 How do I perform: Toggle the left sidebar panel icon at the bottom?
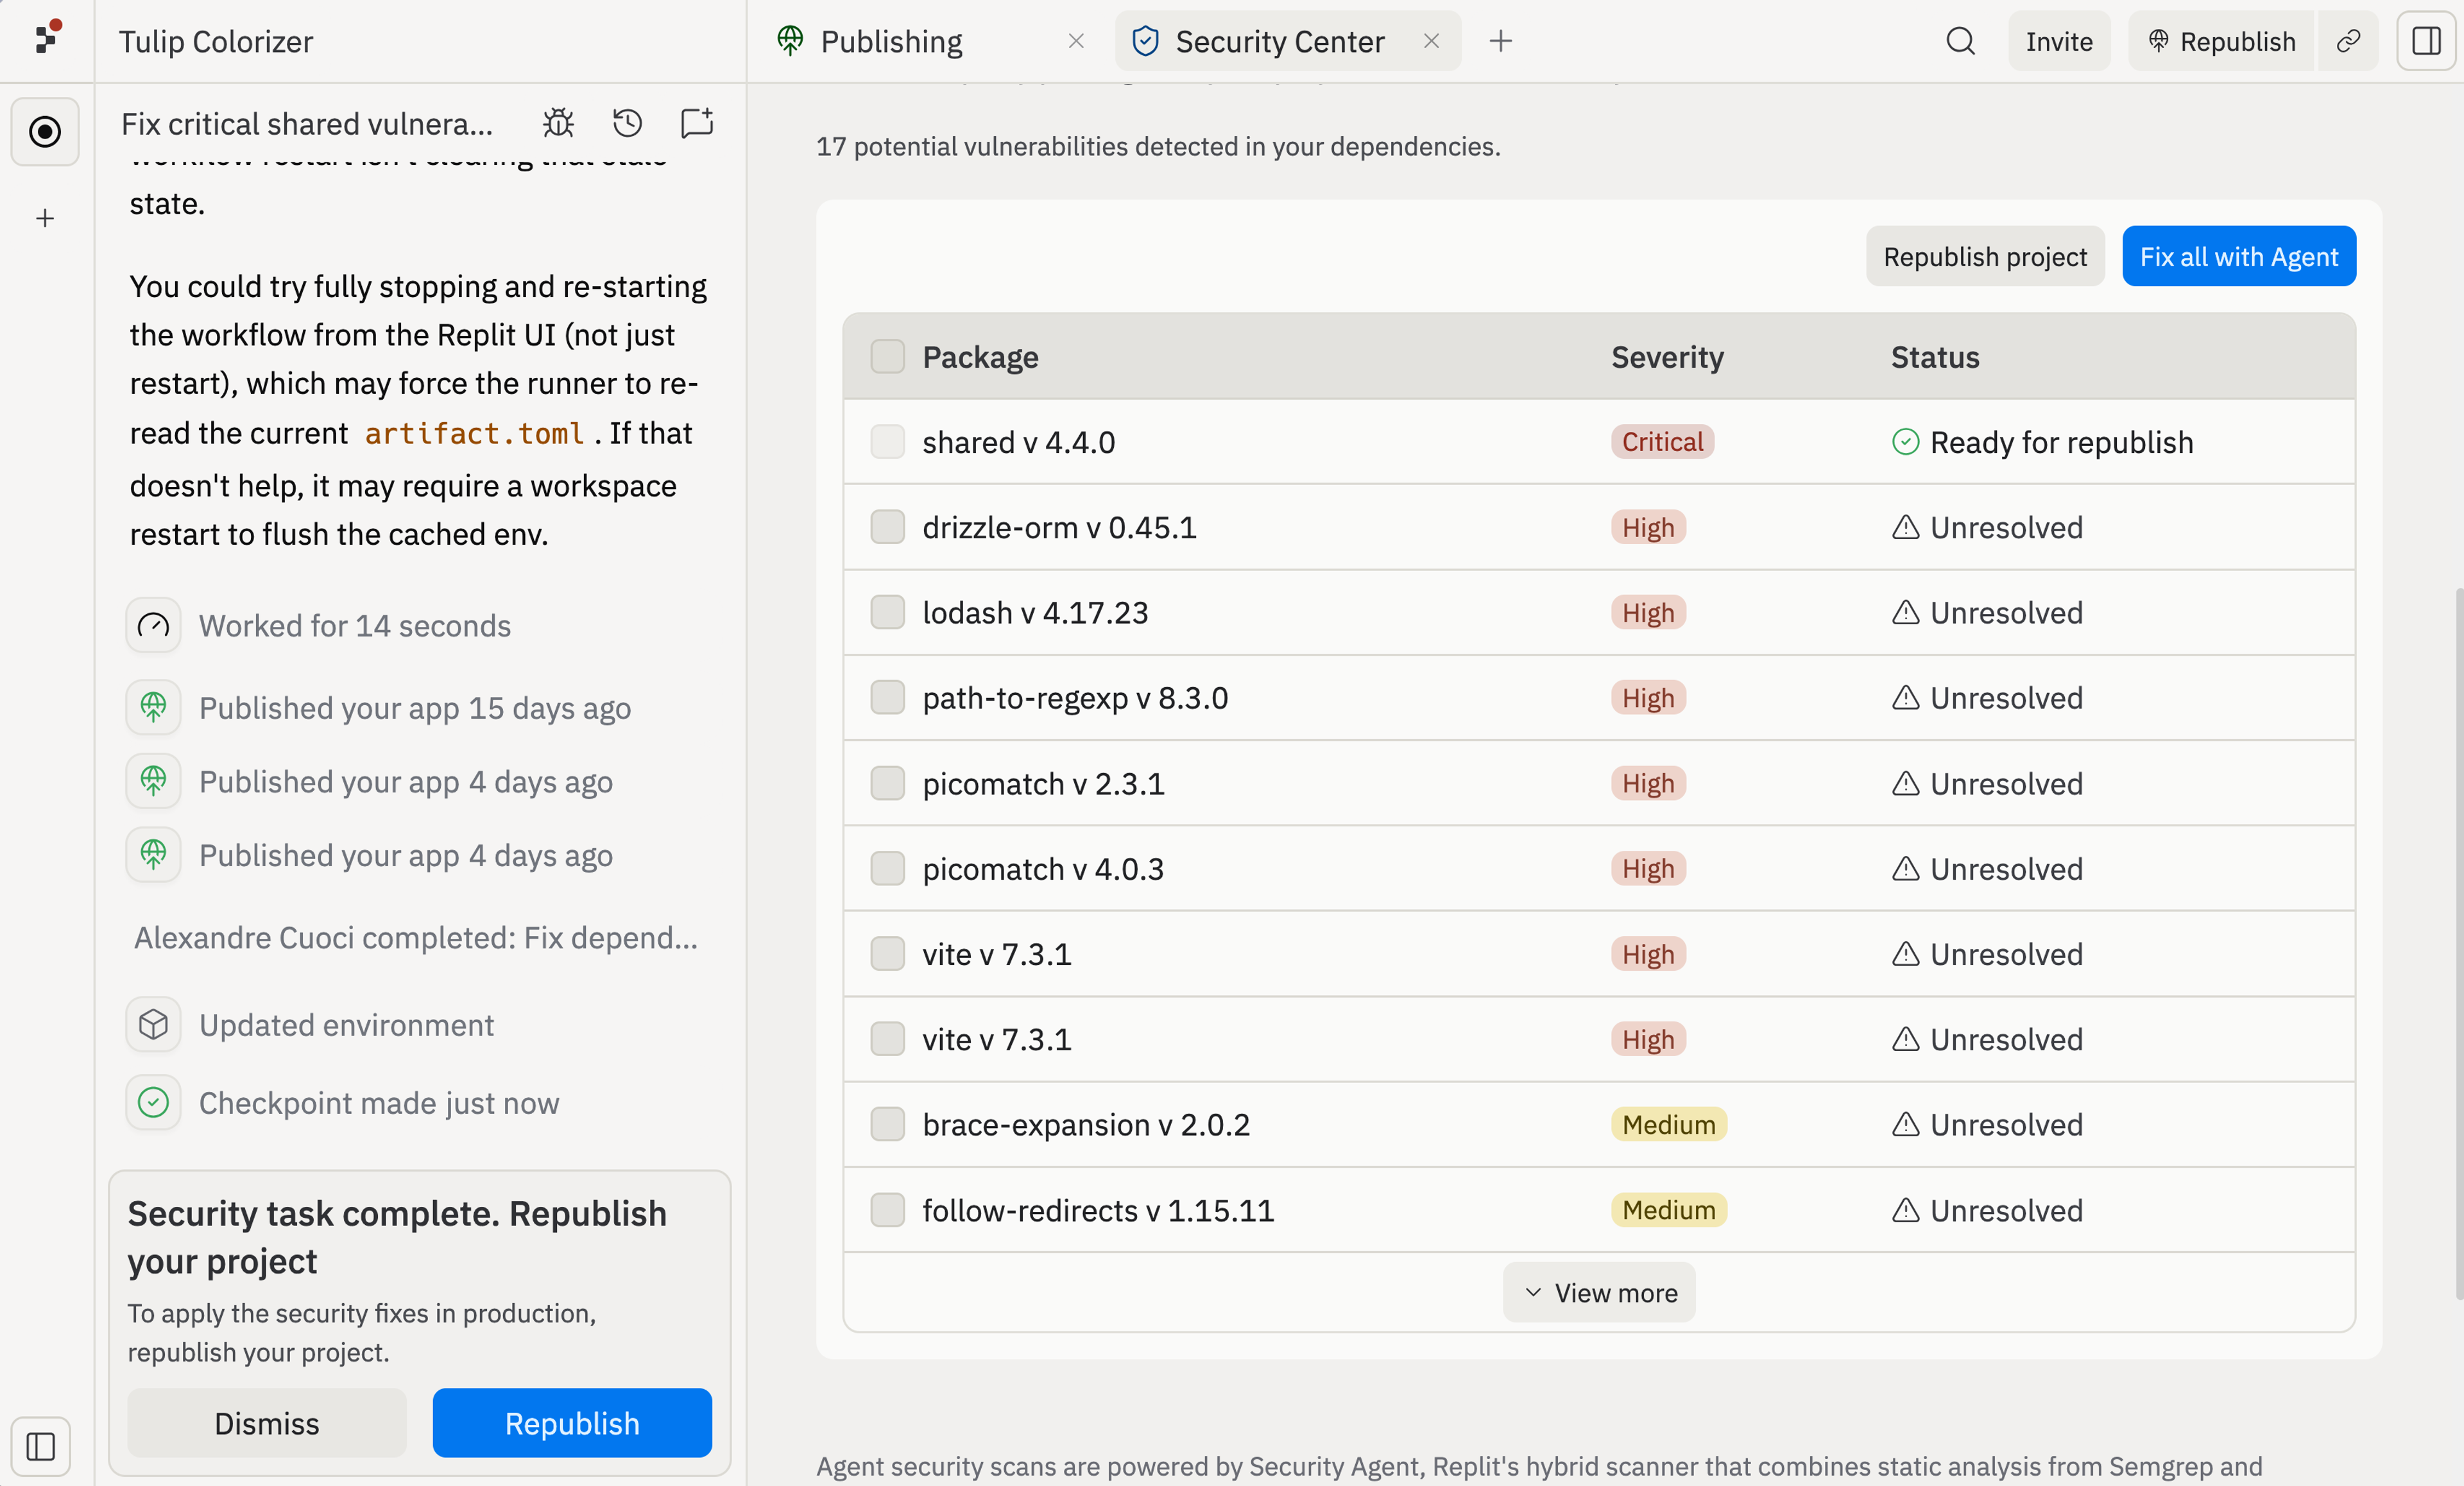click(x=41, y=1446)
